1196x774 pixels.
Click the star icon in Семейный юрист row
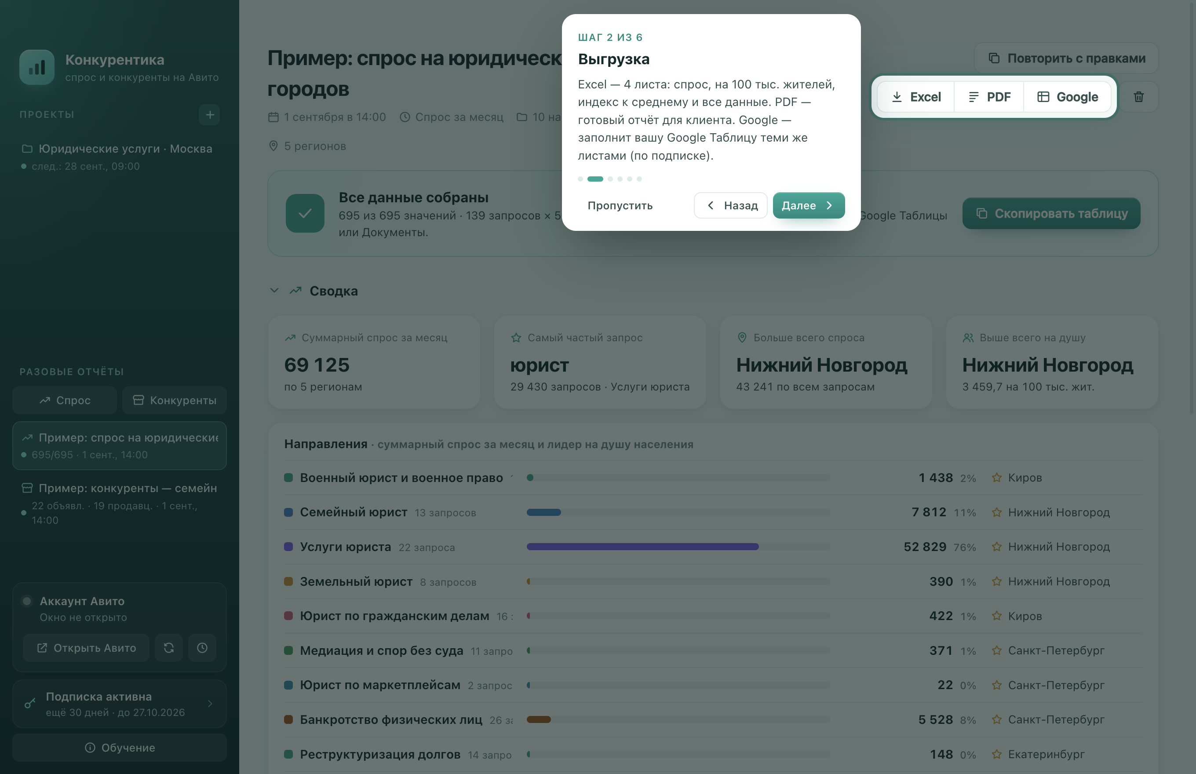[x=996, y=512]
